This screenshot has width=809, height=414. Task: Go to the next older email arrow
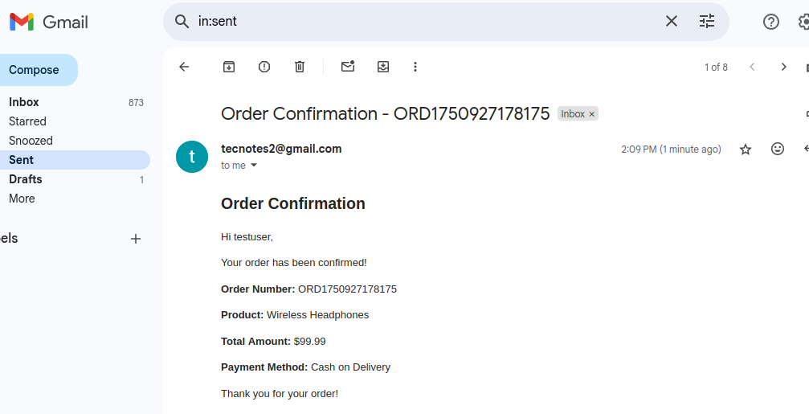[x=783, y=67]
